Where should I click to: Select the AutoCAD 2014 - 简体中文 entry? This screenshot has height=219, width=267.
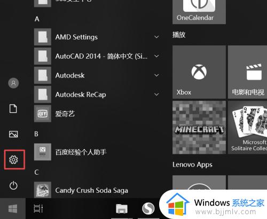point(101,56)
